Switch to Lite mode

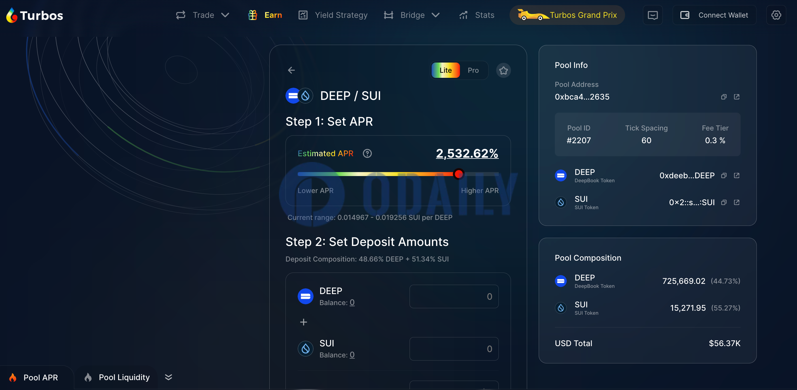click(446, 70)
